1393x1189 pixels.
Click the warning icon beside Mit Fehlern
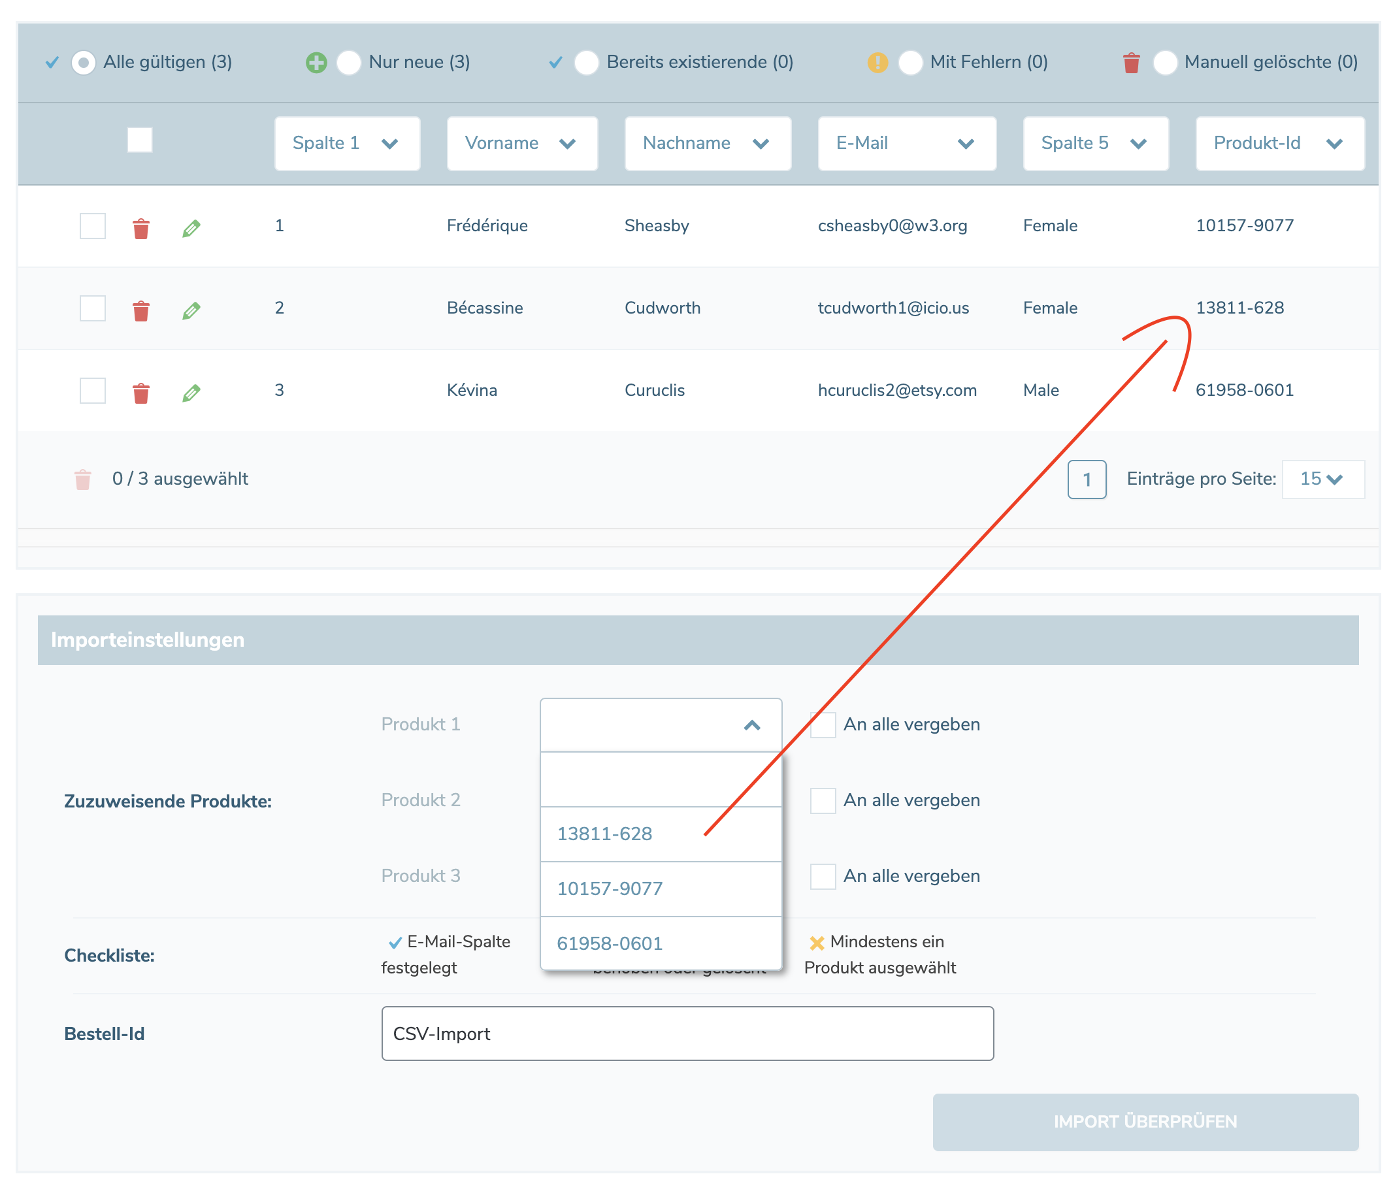(x=878, y=62)
